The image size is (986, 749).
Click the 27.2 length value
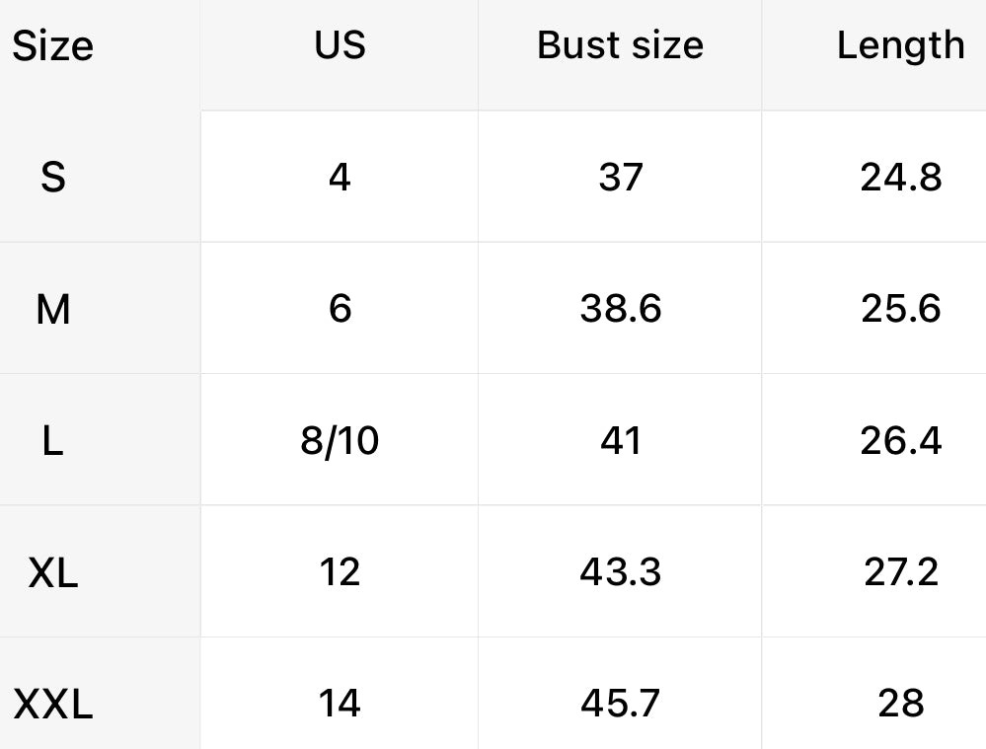pos(900,572)
